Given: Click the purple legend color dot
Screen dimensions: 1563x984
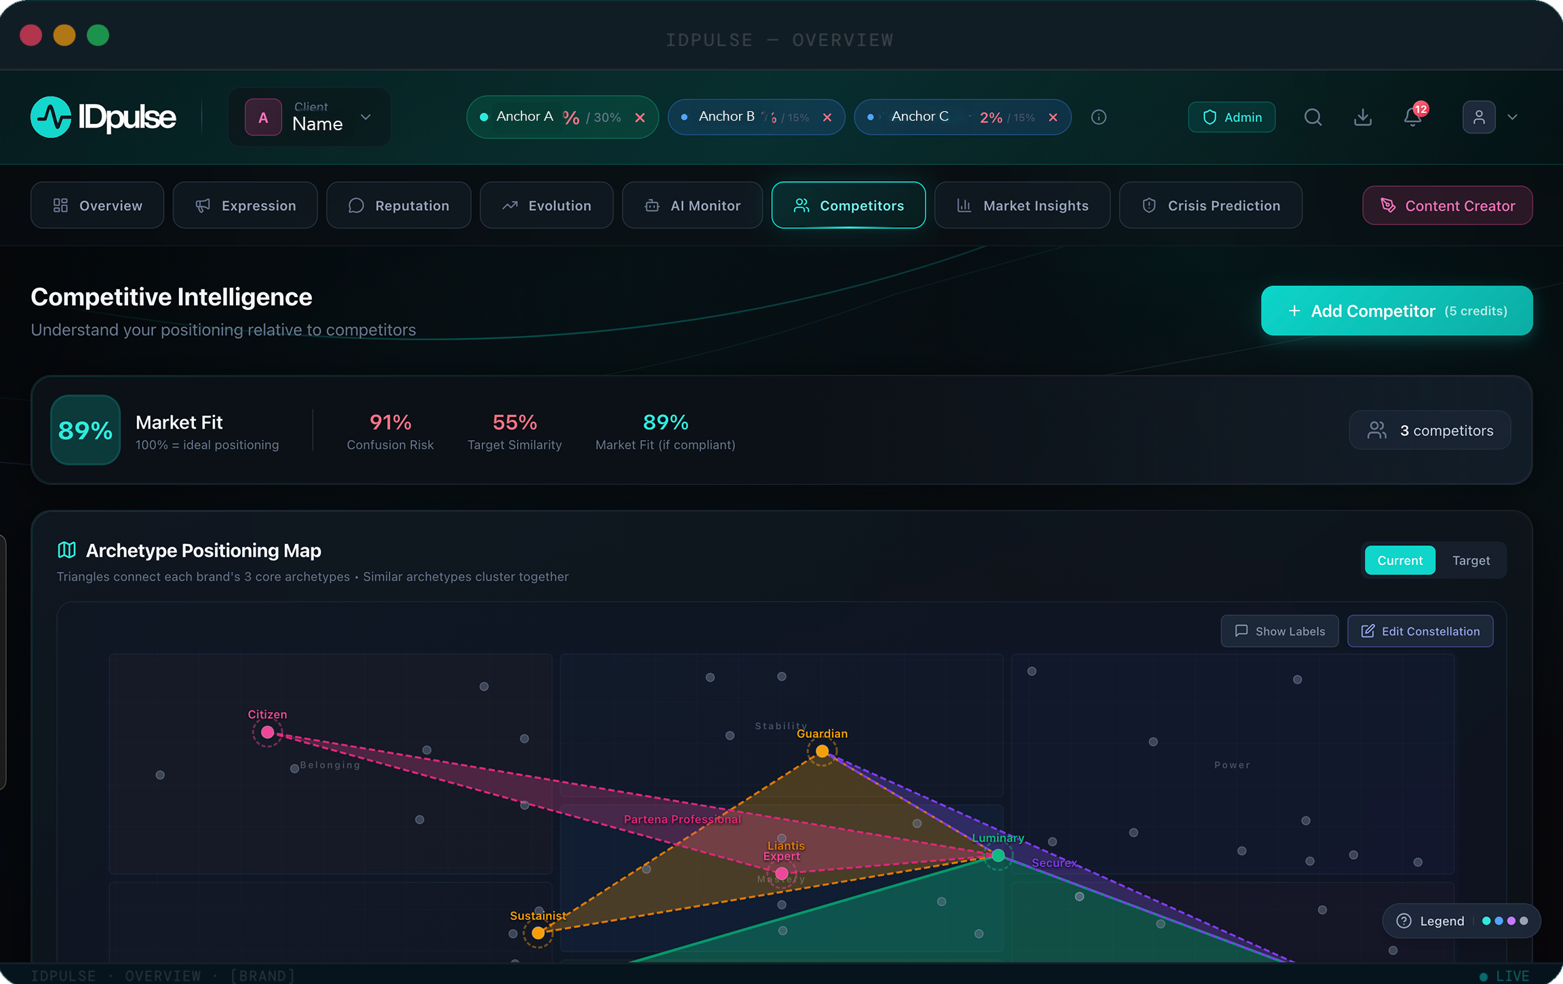Looking at the screenshot, I should point(1511,921).
